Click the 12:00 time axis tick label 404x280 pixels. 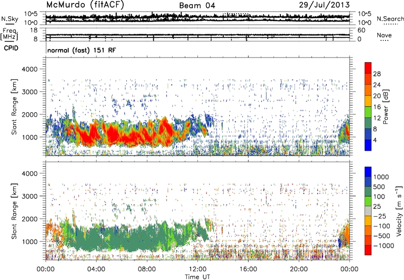pos(197,269)
